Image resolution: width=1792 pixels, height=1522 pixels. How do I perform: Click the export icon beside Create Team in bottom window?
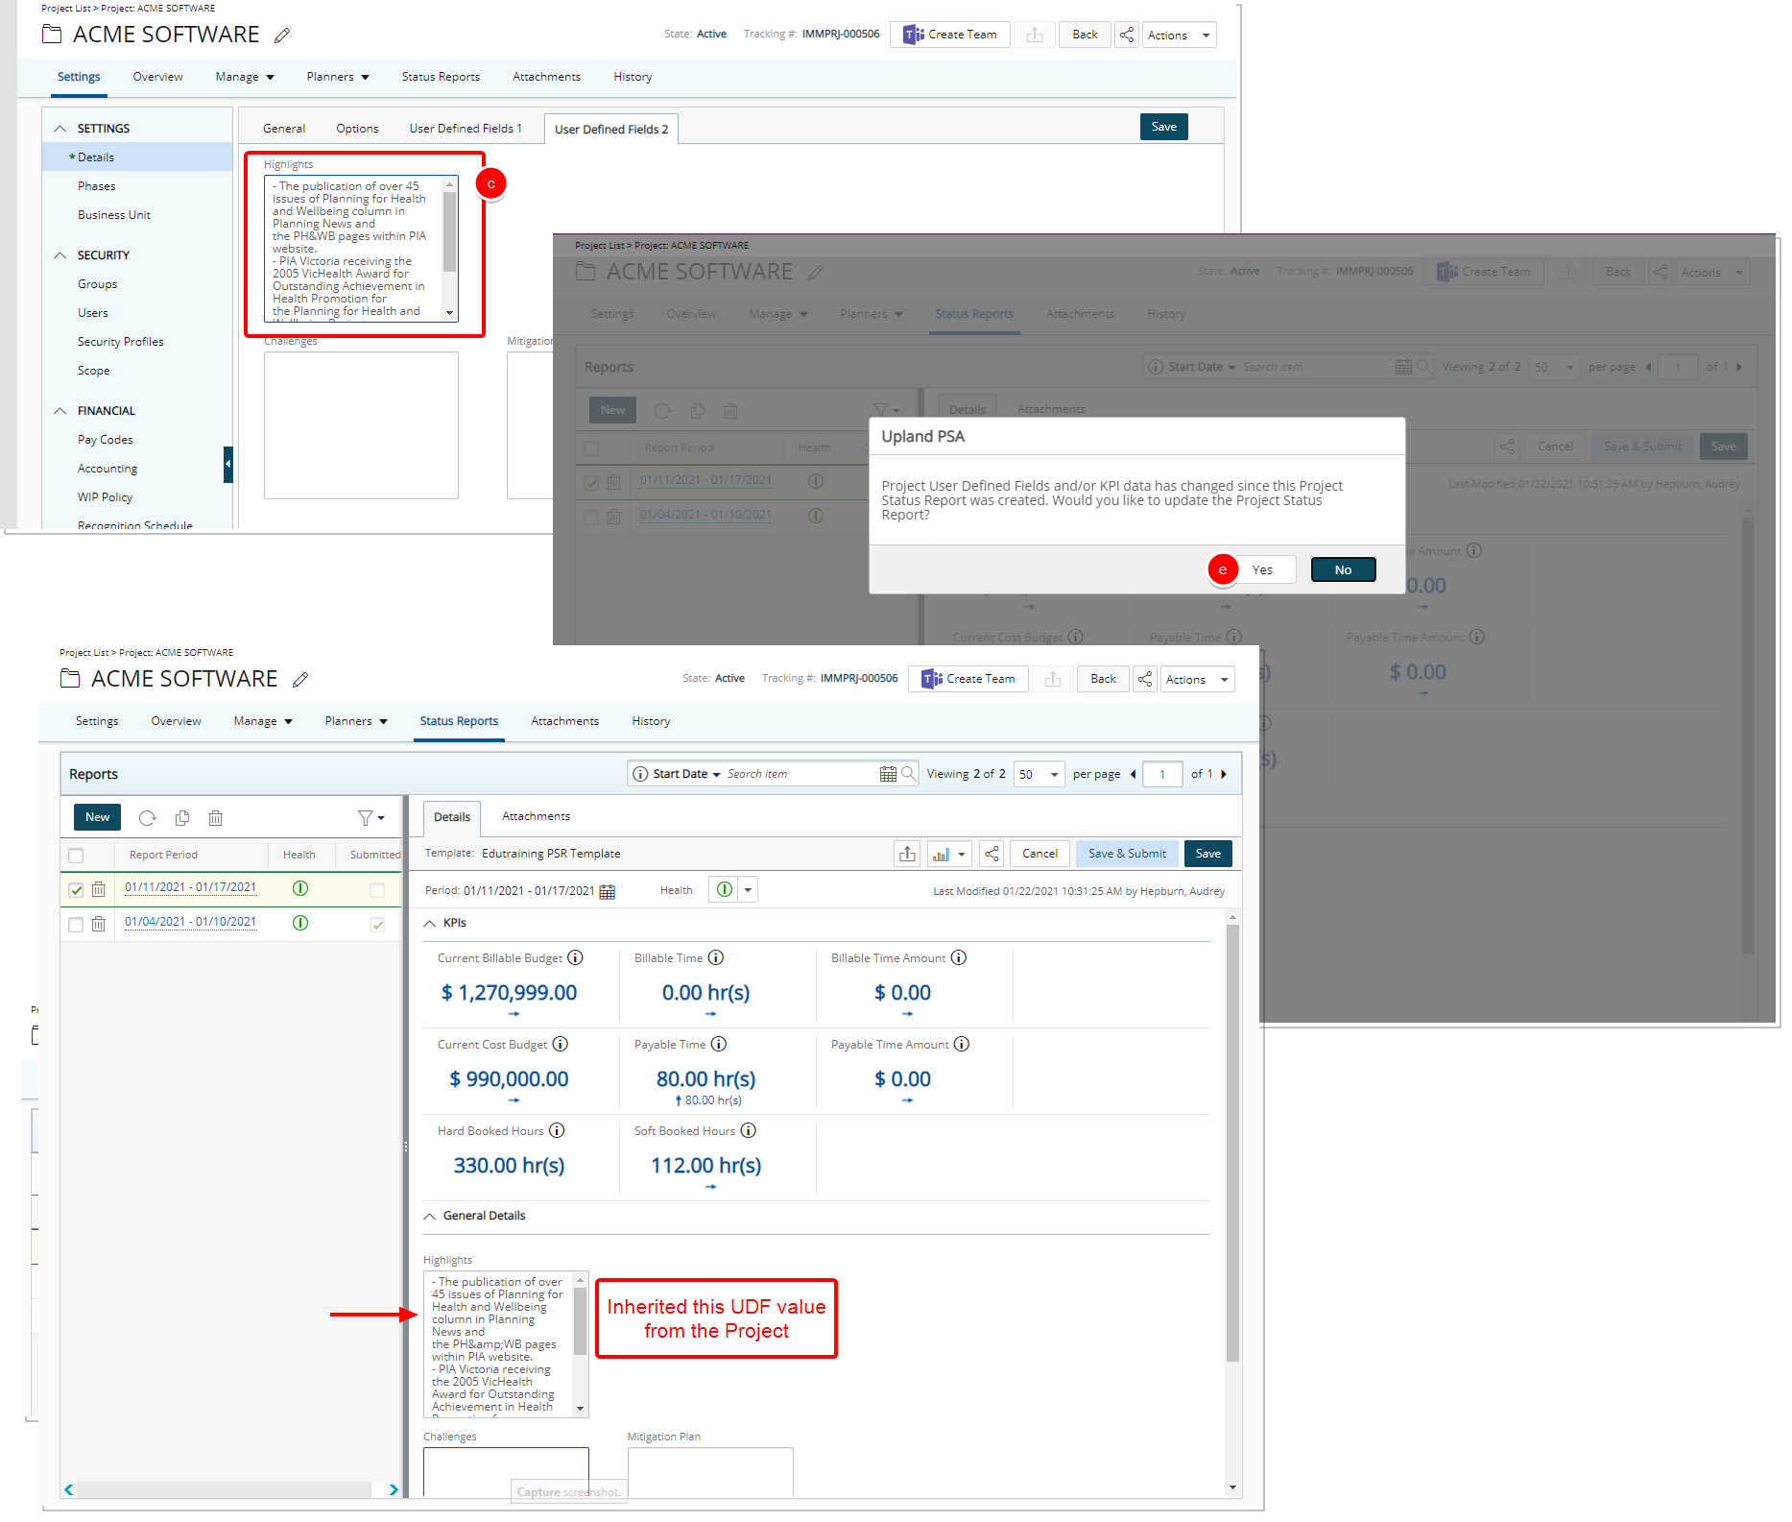point(1053,679)
